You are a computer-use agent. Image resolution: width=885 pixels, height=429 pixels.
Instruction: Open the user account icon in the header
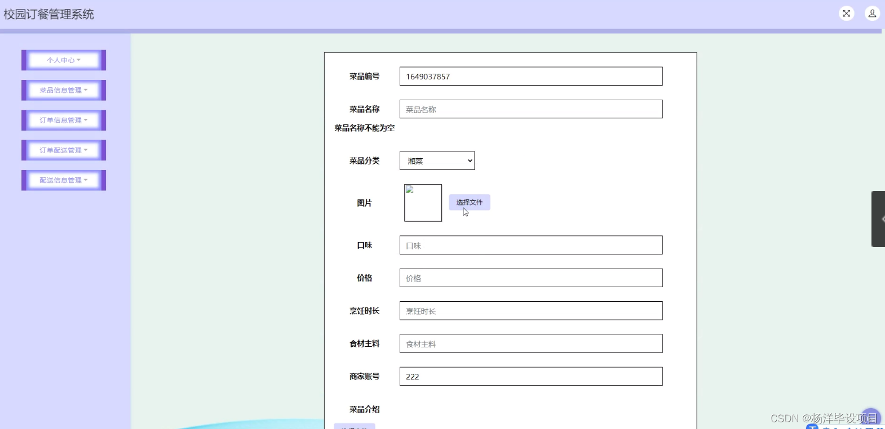[872, 14]
